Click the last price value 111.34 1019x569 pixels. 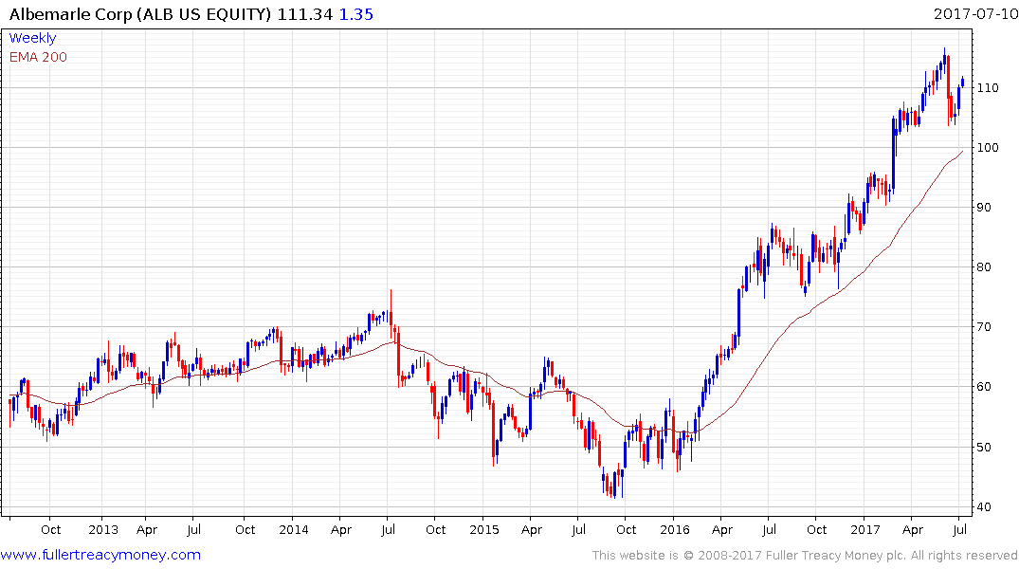coord(305,14)
